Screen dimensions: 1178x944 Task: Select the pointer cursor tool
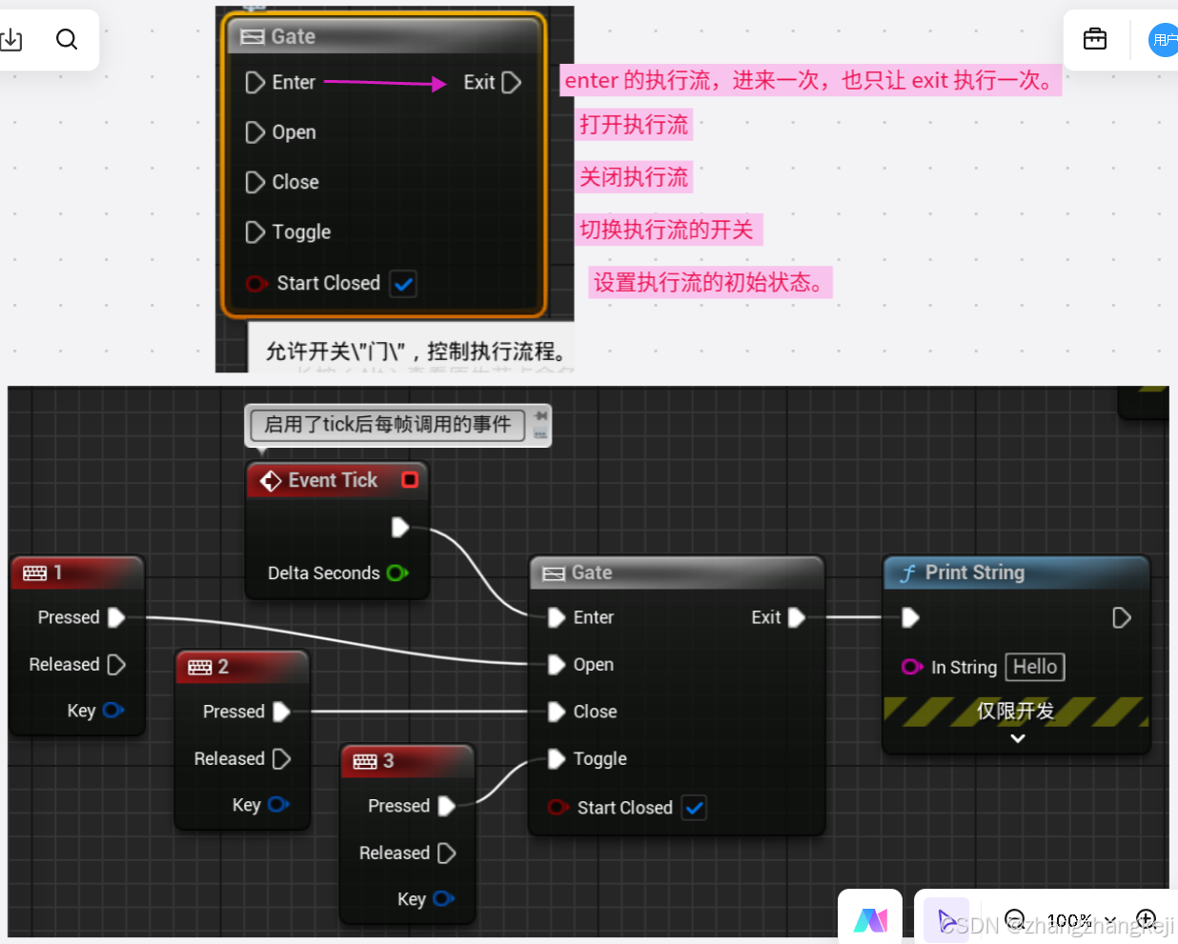click(x=946, y=920)
